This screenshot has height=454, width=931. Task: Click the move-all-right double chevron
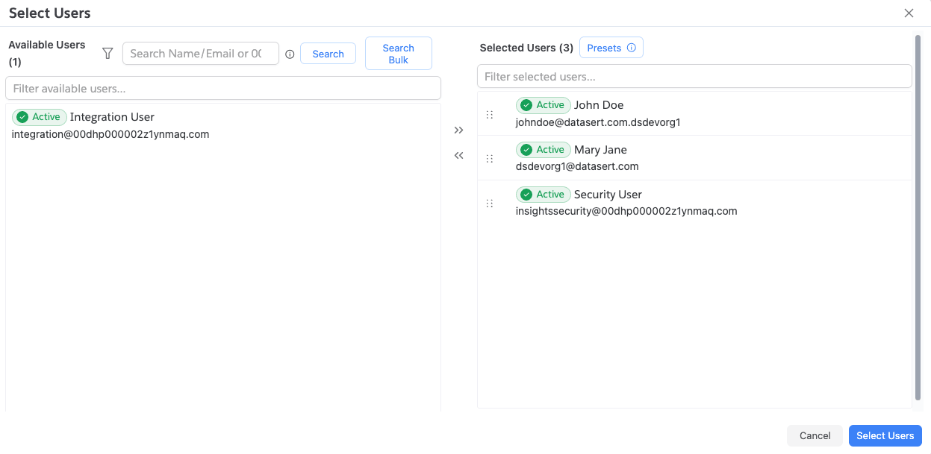(458, 130)
